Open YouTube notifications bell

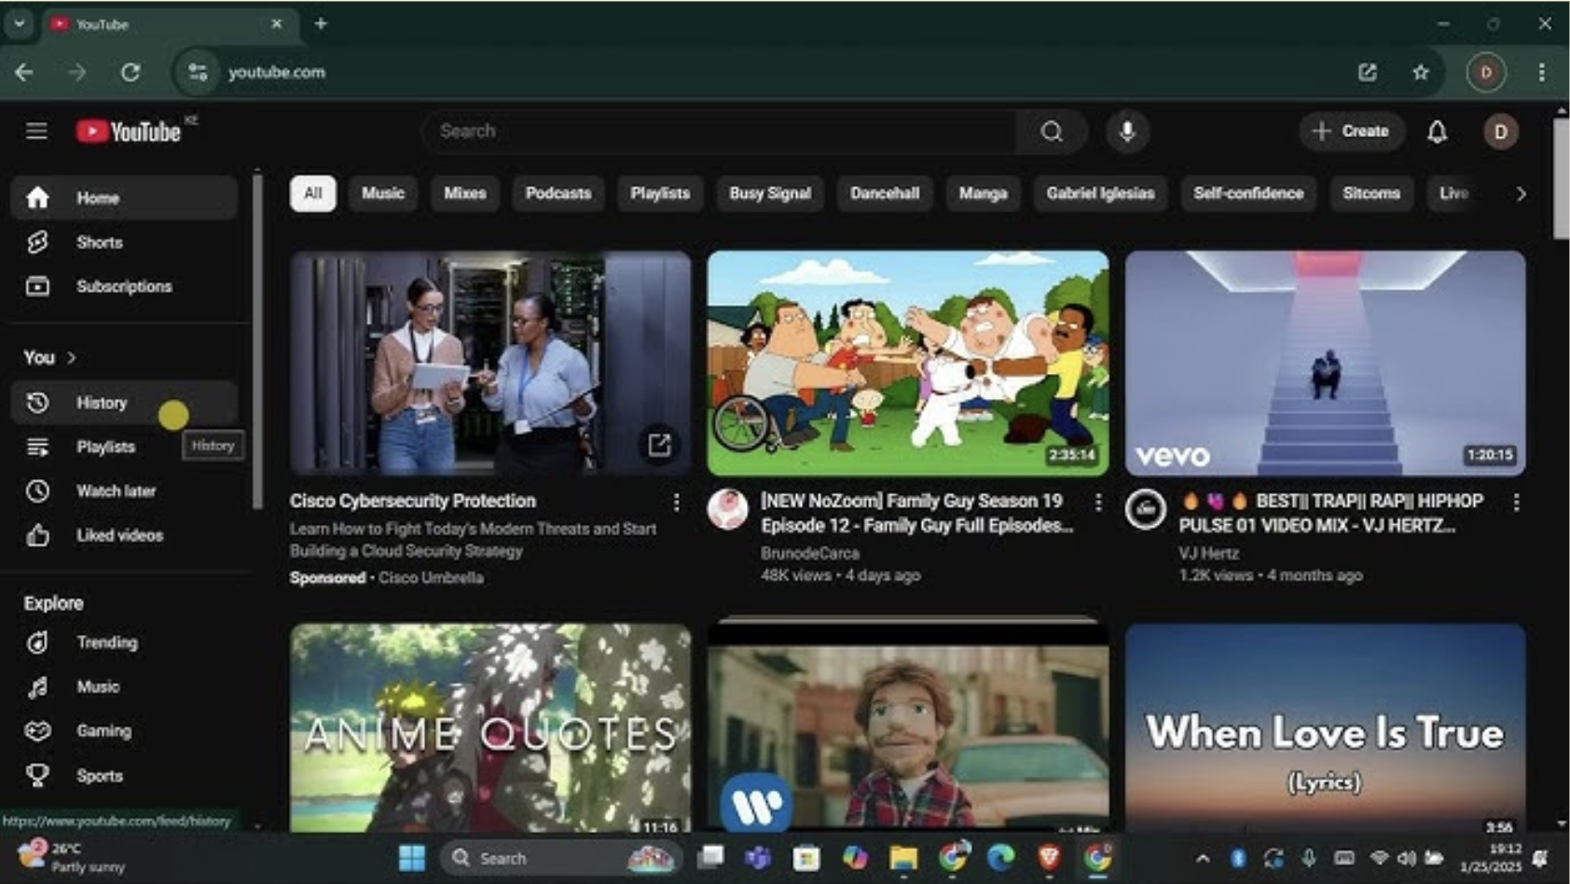coord(1438,131)
